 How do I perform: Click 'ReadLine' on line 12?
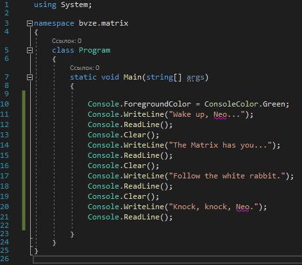click(142, 124)
